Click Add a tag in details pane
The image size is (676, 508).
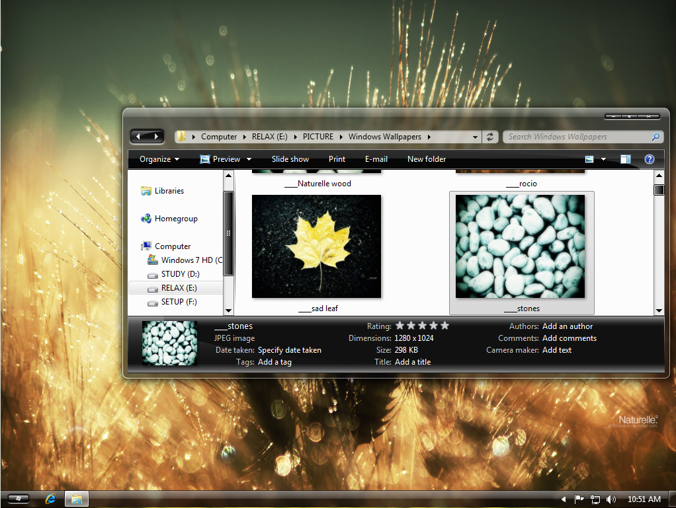coord(275,362)
